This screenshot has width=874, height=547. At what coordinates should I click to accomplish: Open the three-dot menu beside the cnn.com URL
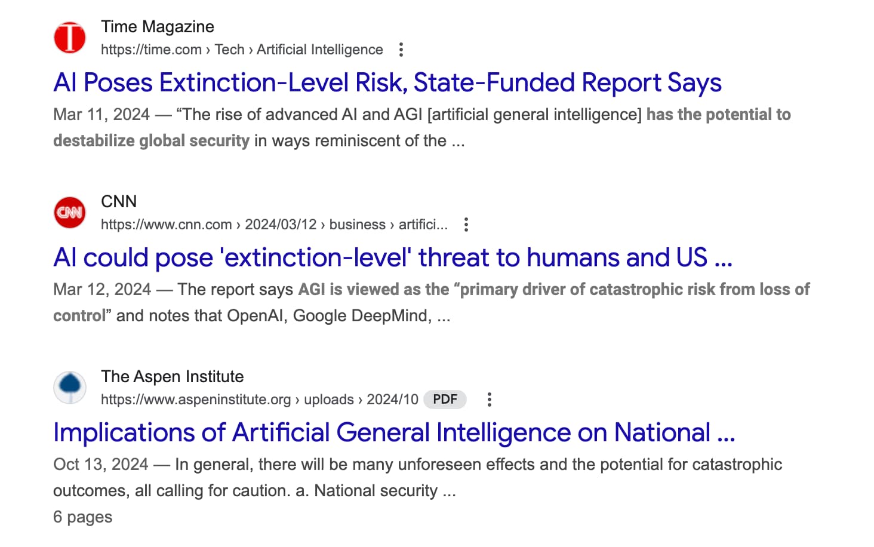click(x=466, y=225)
